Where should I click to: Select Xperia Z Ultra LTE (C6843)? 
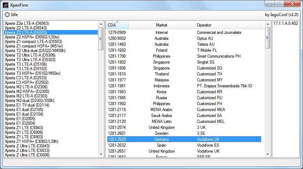pos(51,146)
